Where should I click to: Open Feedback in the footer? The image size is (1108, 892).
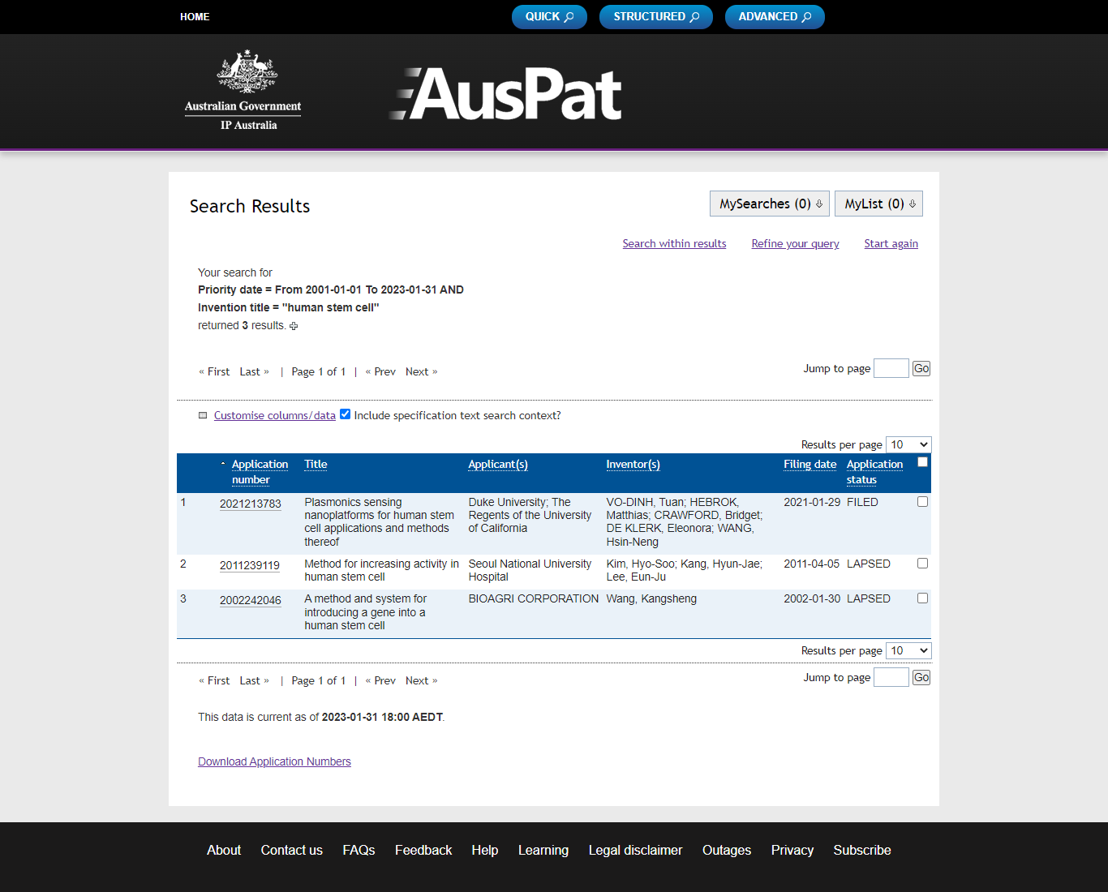point(423,850)
